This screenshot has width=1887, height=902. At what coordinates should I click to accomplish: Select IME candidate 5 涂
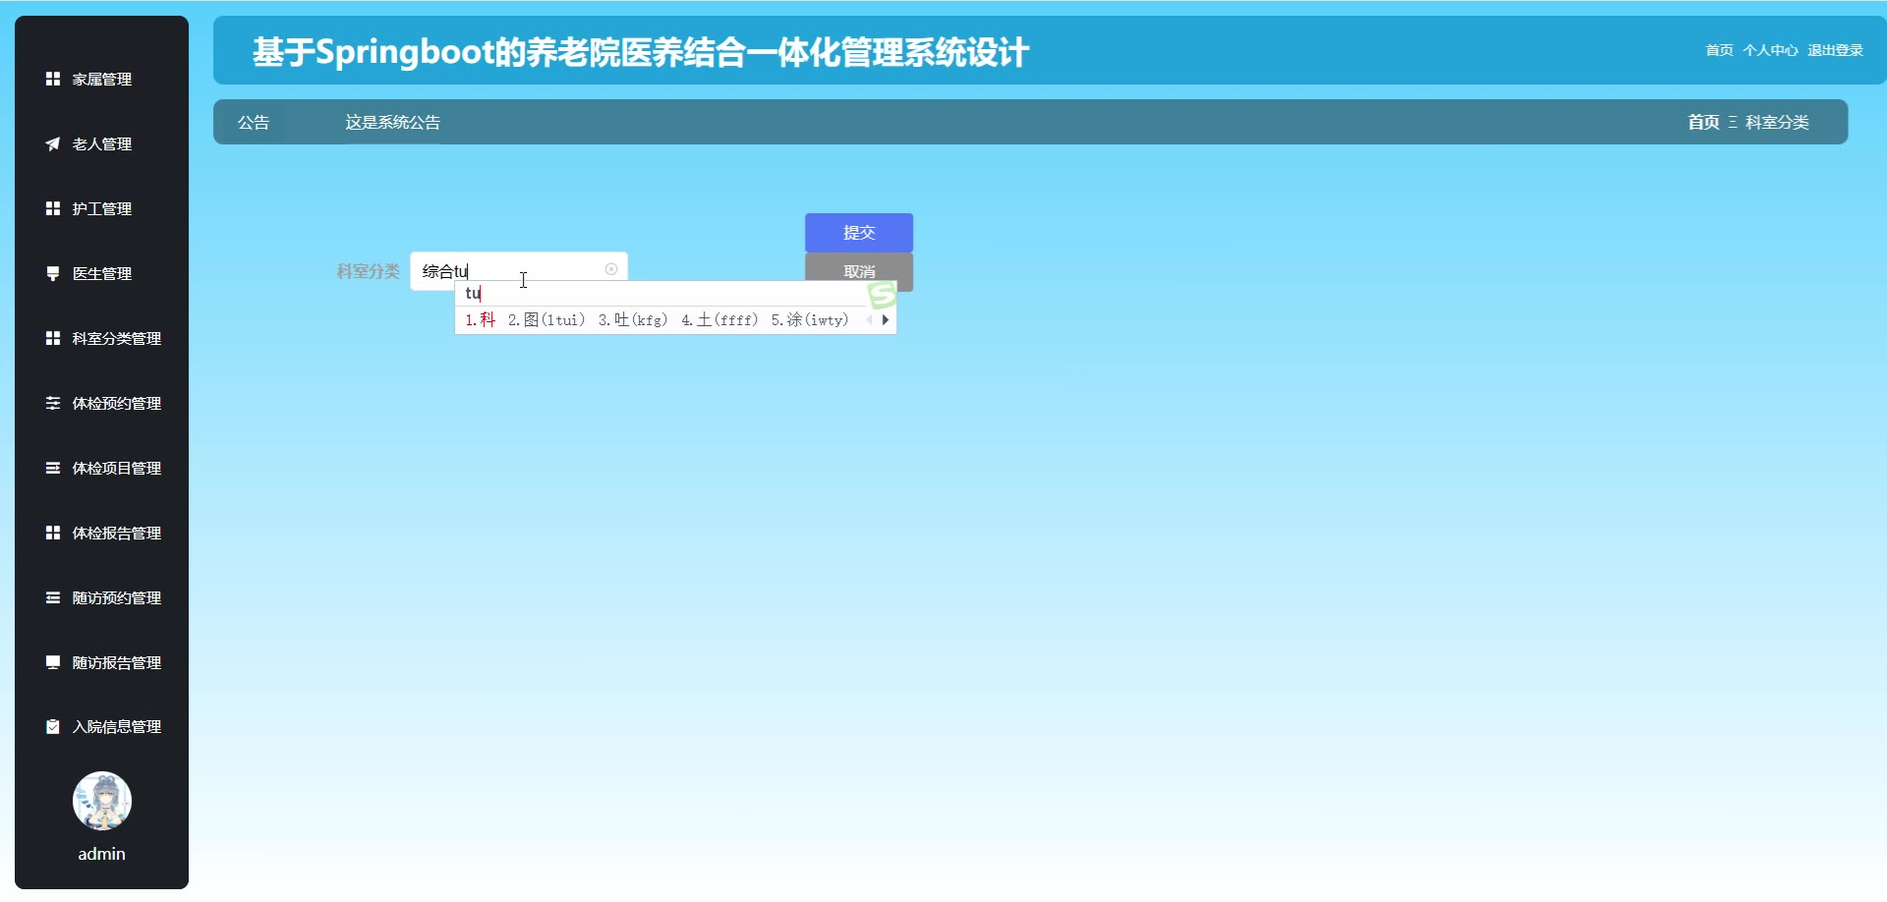[810, 319]
